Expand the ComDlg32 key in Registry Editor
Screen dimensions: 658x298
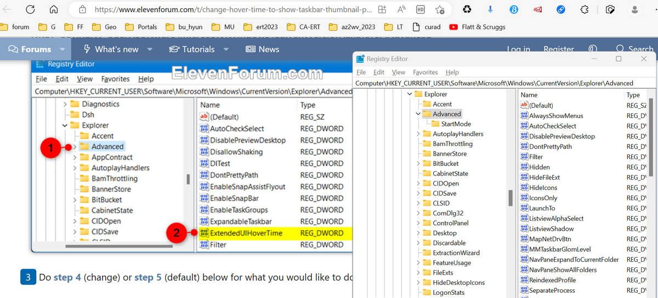click(x=418, y=213)
